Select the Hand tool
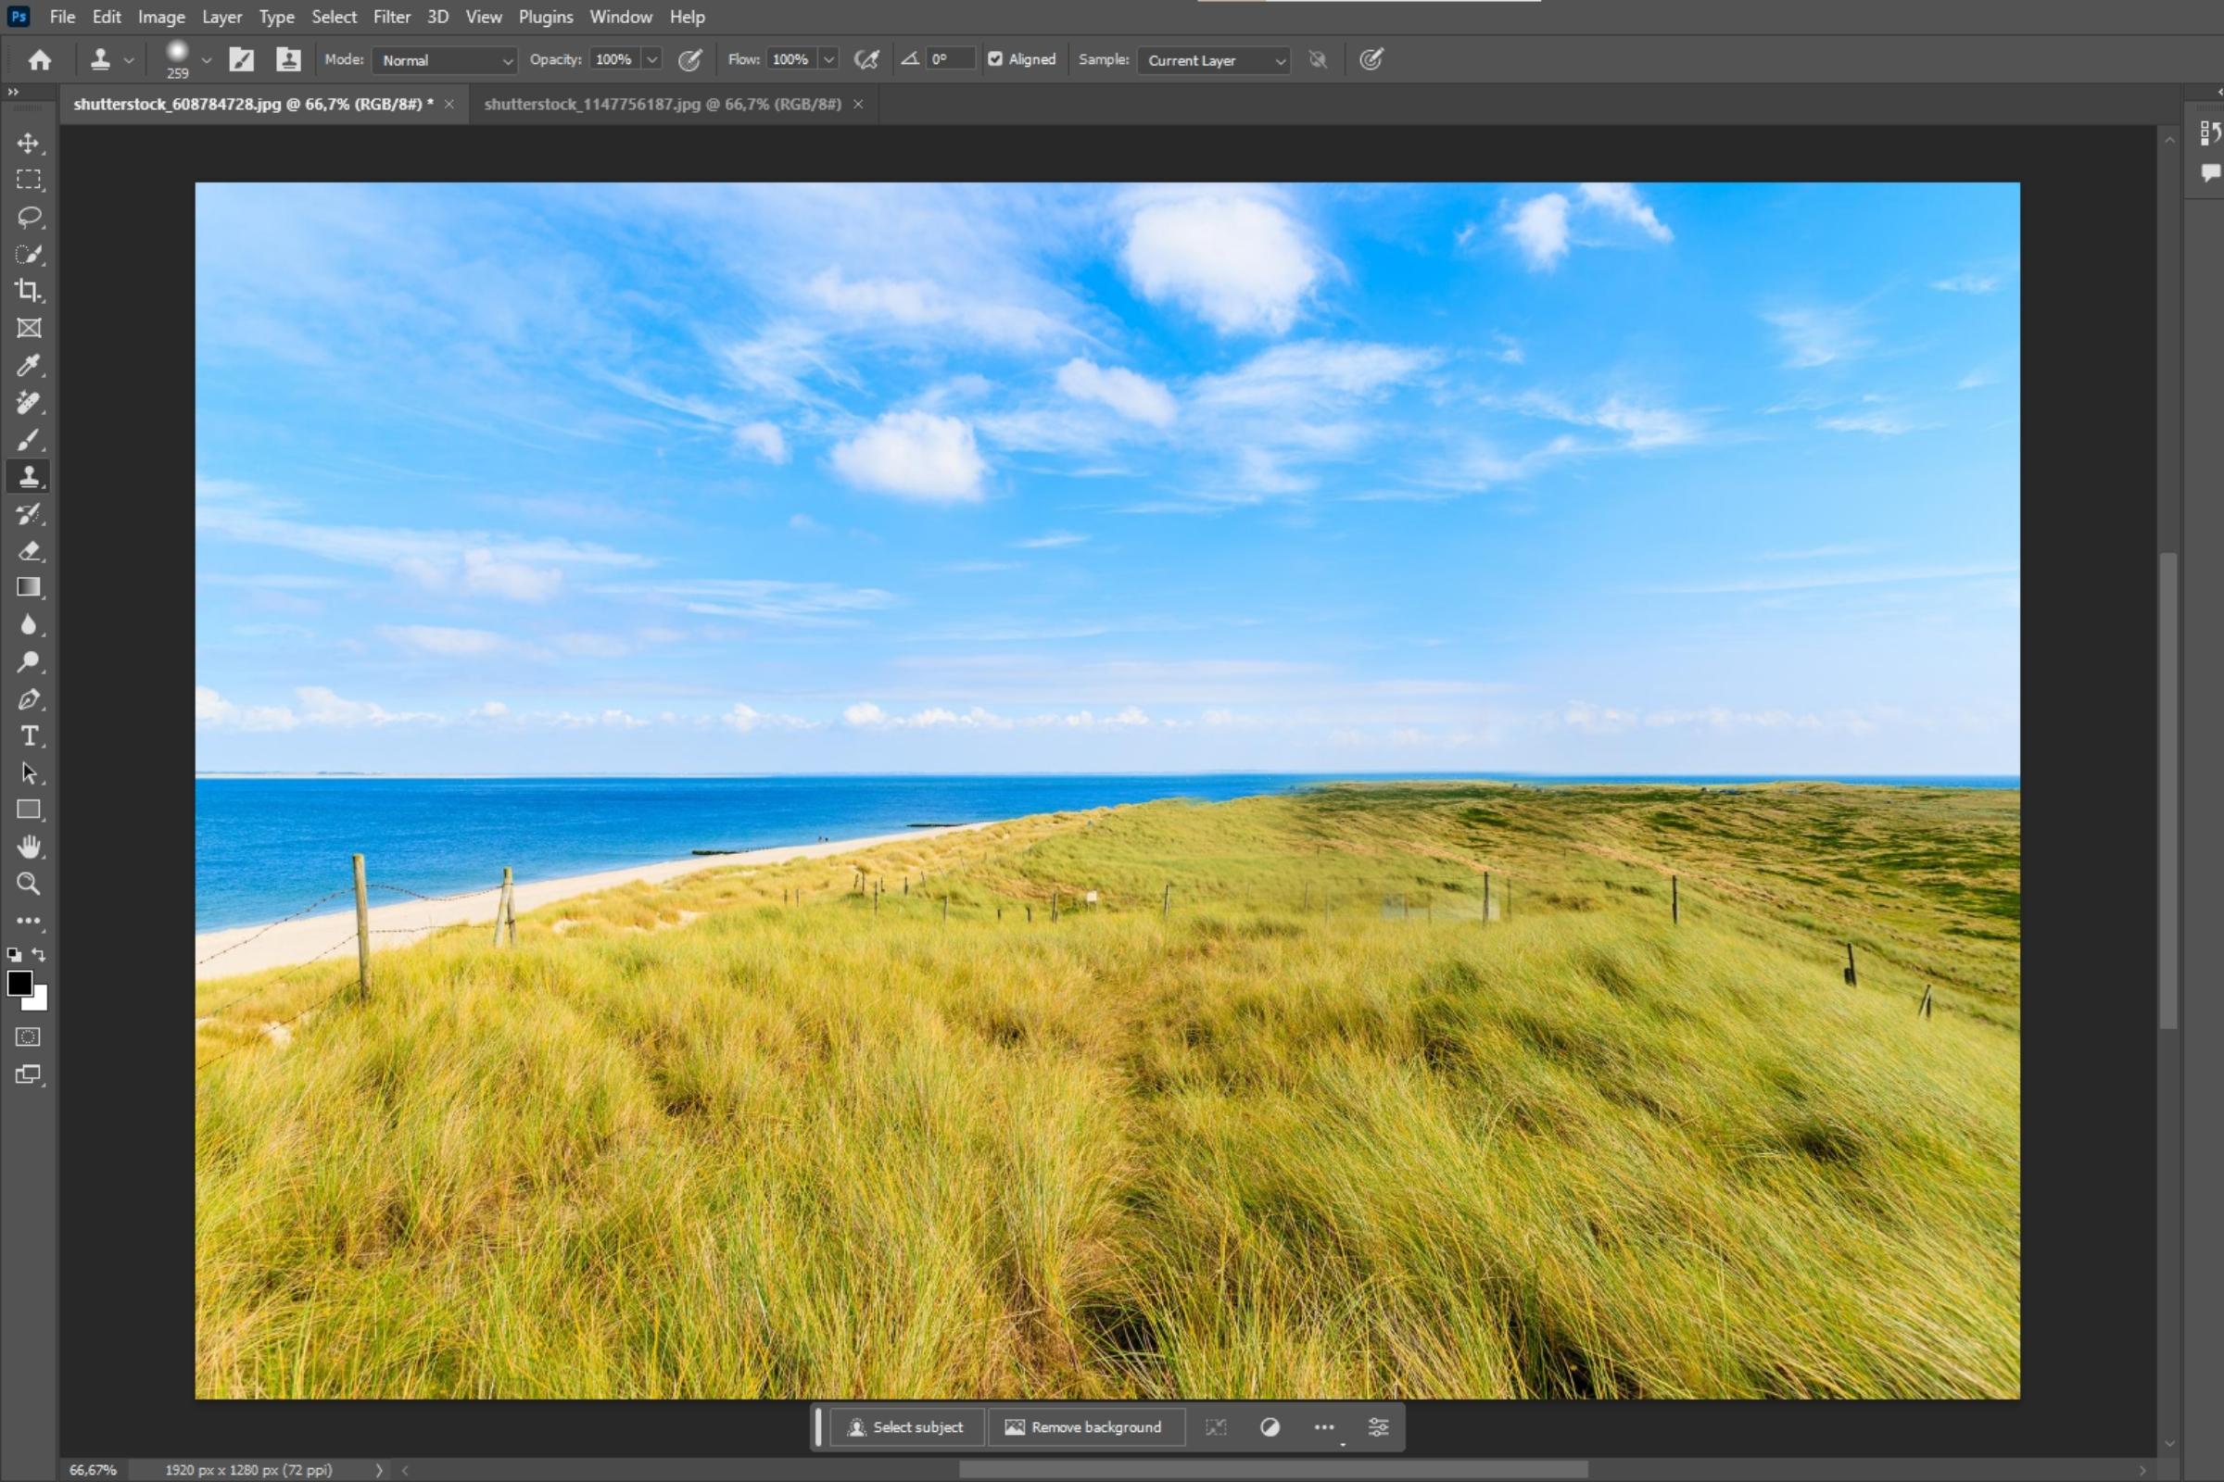2224x1482 pixels. (x=29, y=847)
